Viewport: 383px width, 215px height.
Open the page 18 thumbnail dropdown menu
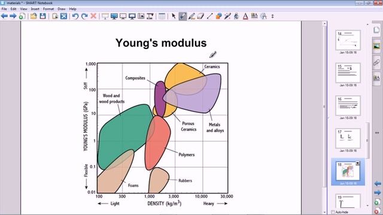358,163
